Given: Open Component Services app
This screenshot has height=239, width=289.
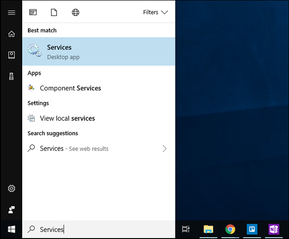Looking at the screenshot, I should pos(70,88).
